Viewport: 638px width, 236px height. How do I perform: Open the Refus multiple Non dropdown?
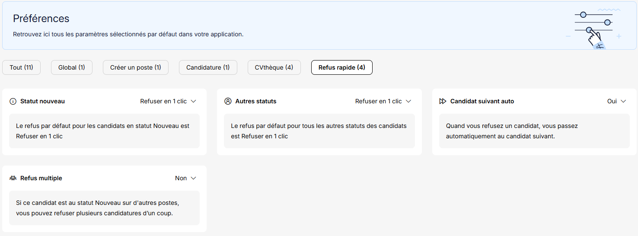point(186,178)
